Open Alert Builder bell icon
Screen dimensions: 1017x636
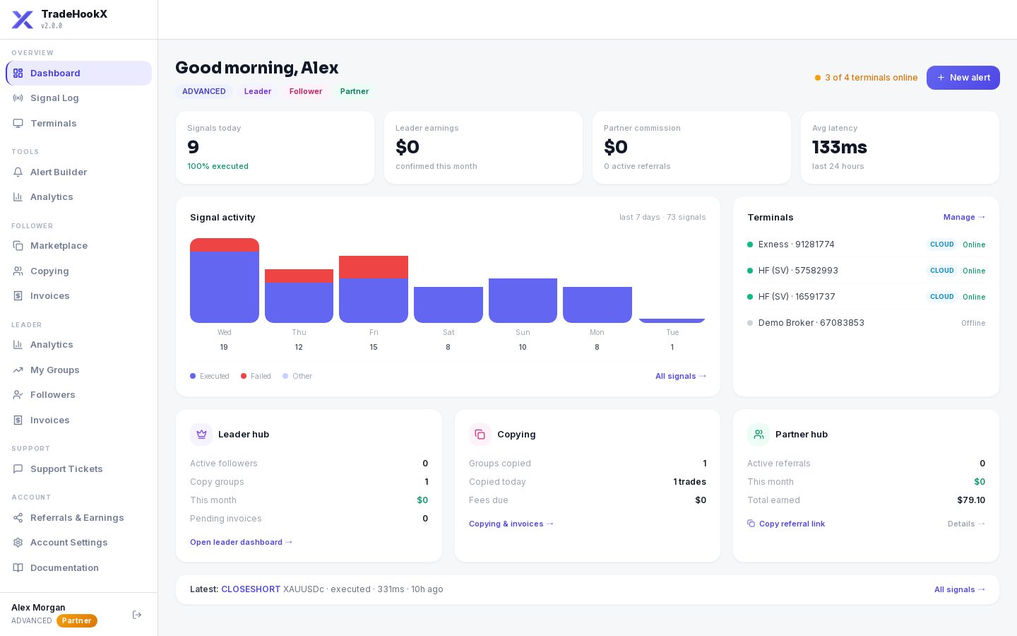click(x=18, y=172)
